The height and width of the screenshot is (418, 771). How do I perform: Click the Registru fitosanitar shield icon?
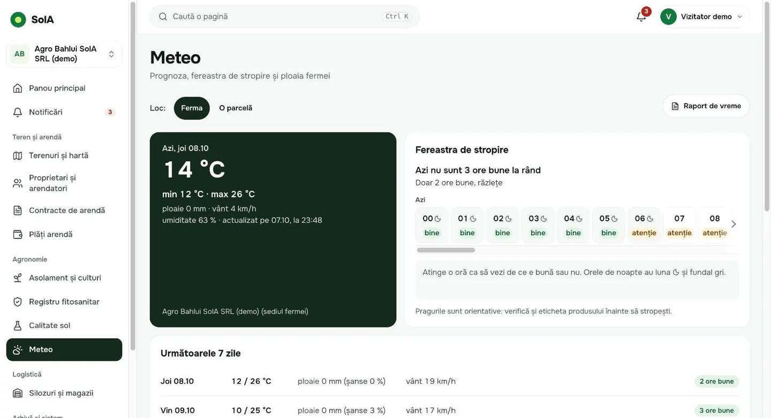click(18, 302)
